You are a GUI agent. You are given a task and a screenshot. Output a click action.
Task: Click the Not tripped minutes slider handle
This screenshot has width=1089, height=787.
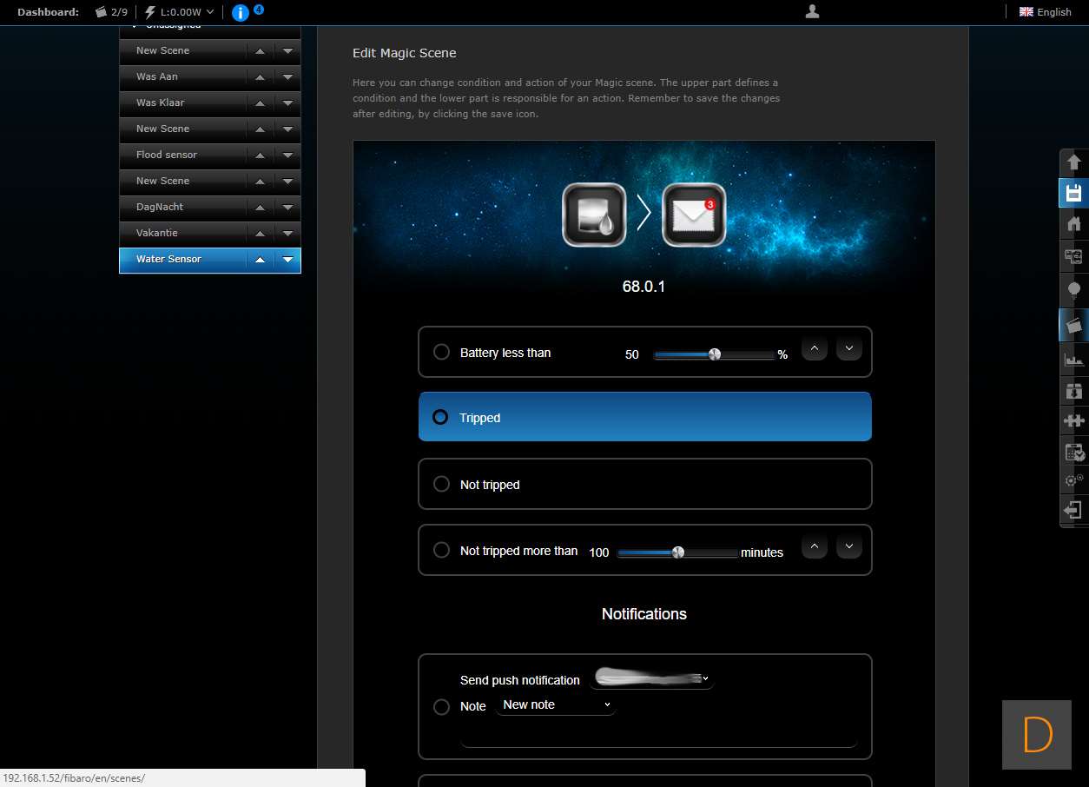click(678, 552)
